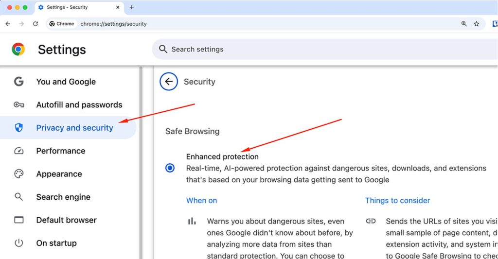Click the Security back arrow button
Screen dimensions: 498x259
[x=169, y=82]
